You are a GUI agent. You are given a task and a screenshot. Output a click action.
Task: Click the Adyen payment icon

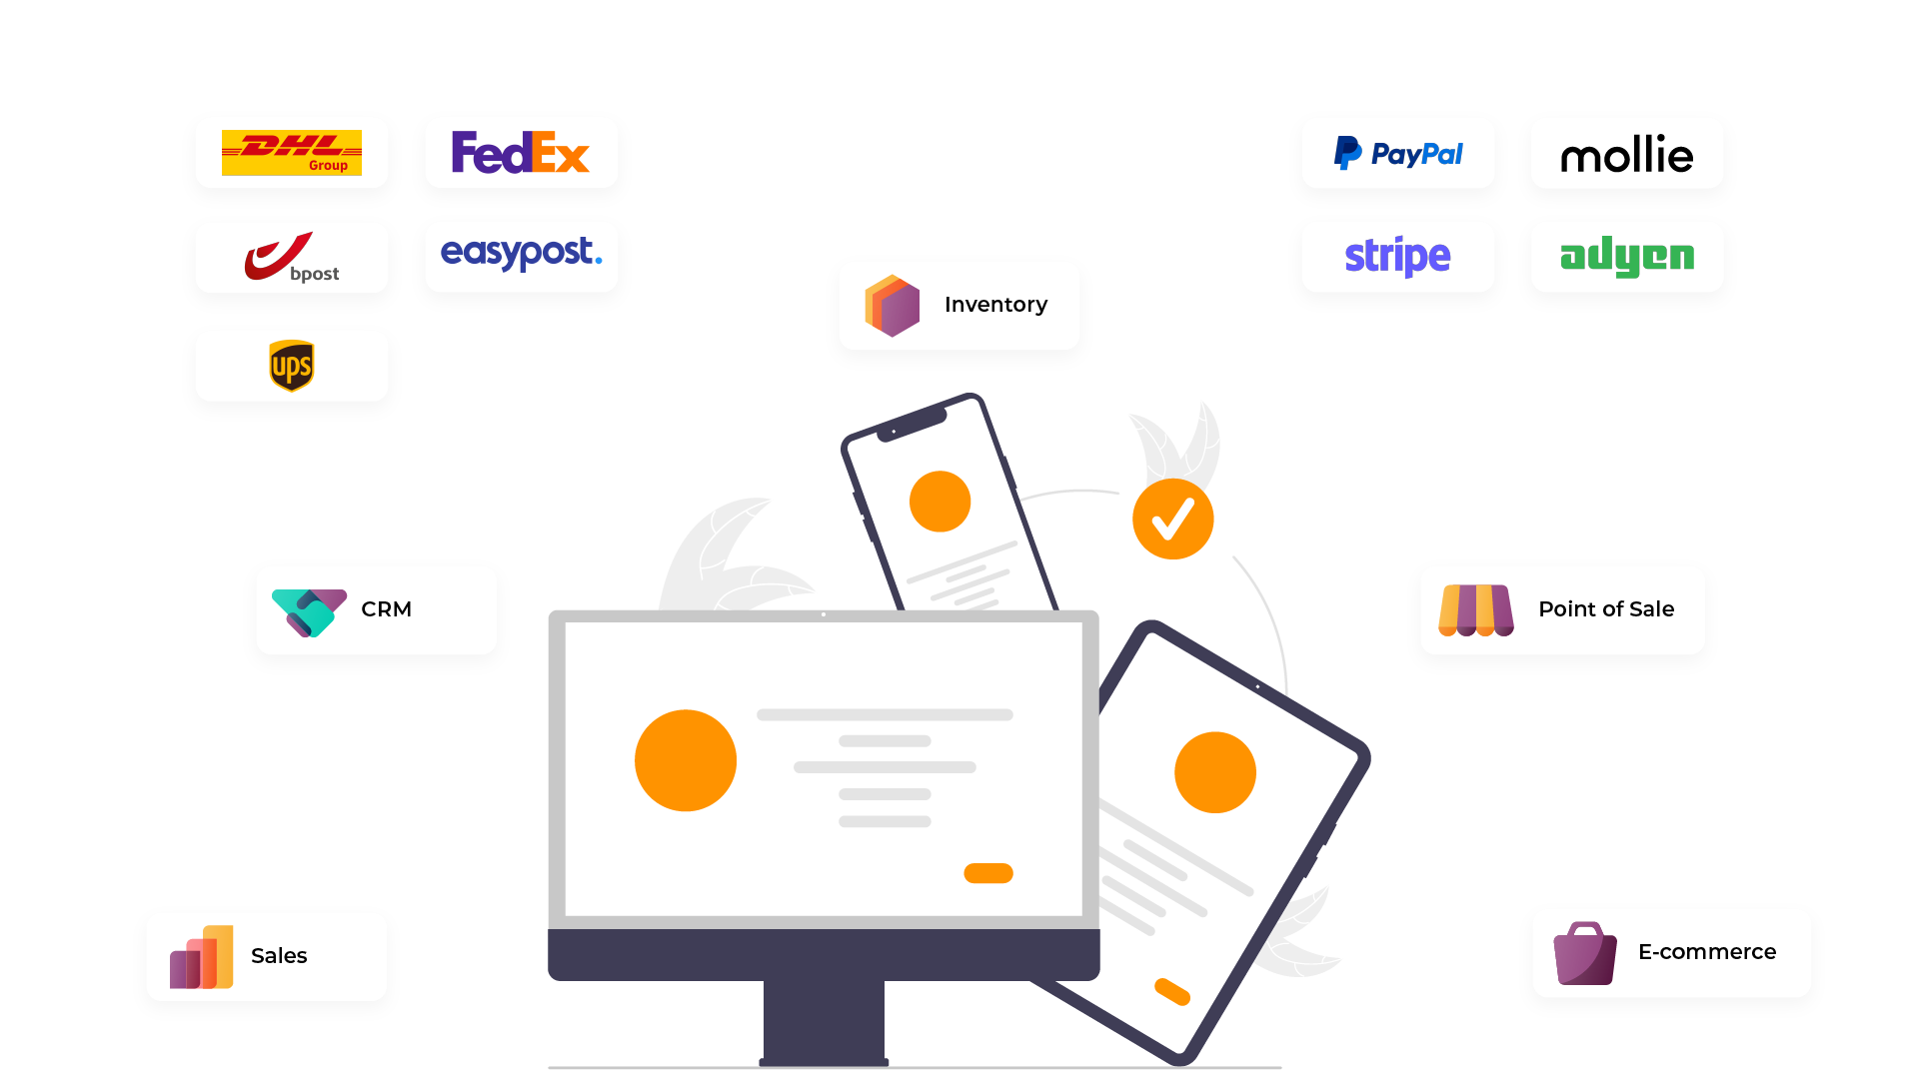(x=1626, y=256)
